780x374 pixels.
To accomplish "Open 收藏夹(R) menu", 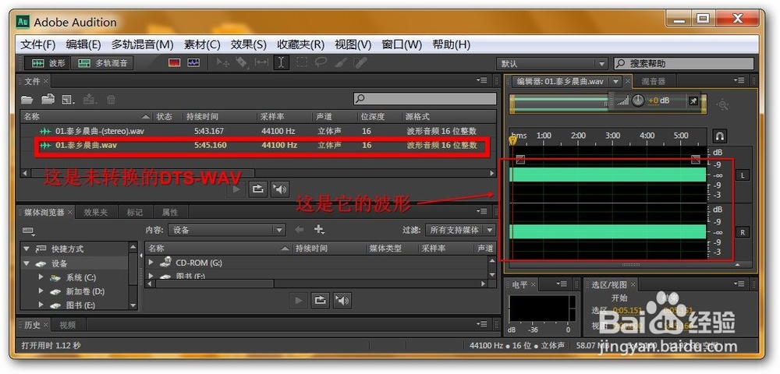I will click(x=300, y=44).
